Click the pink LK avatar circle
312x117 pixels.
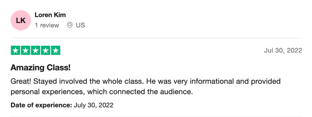coord(21,20)
